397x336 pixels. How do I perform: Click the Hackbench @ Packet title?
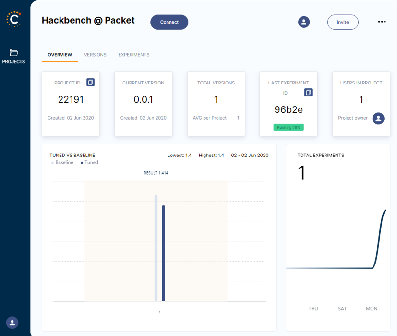tap(88, 20)
